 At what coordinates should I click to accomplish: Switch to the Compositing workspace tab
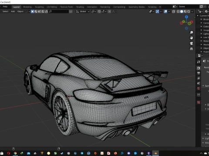click(x=119, y=7)
